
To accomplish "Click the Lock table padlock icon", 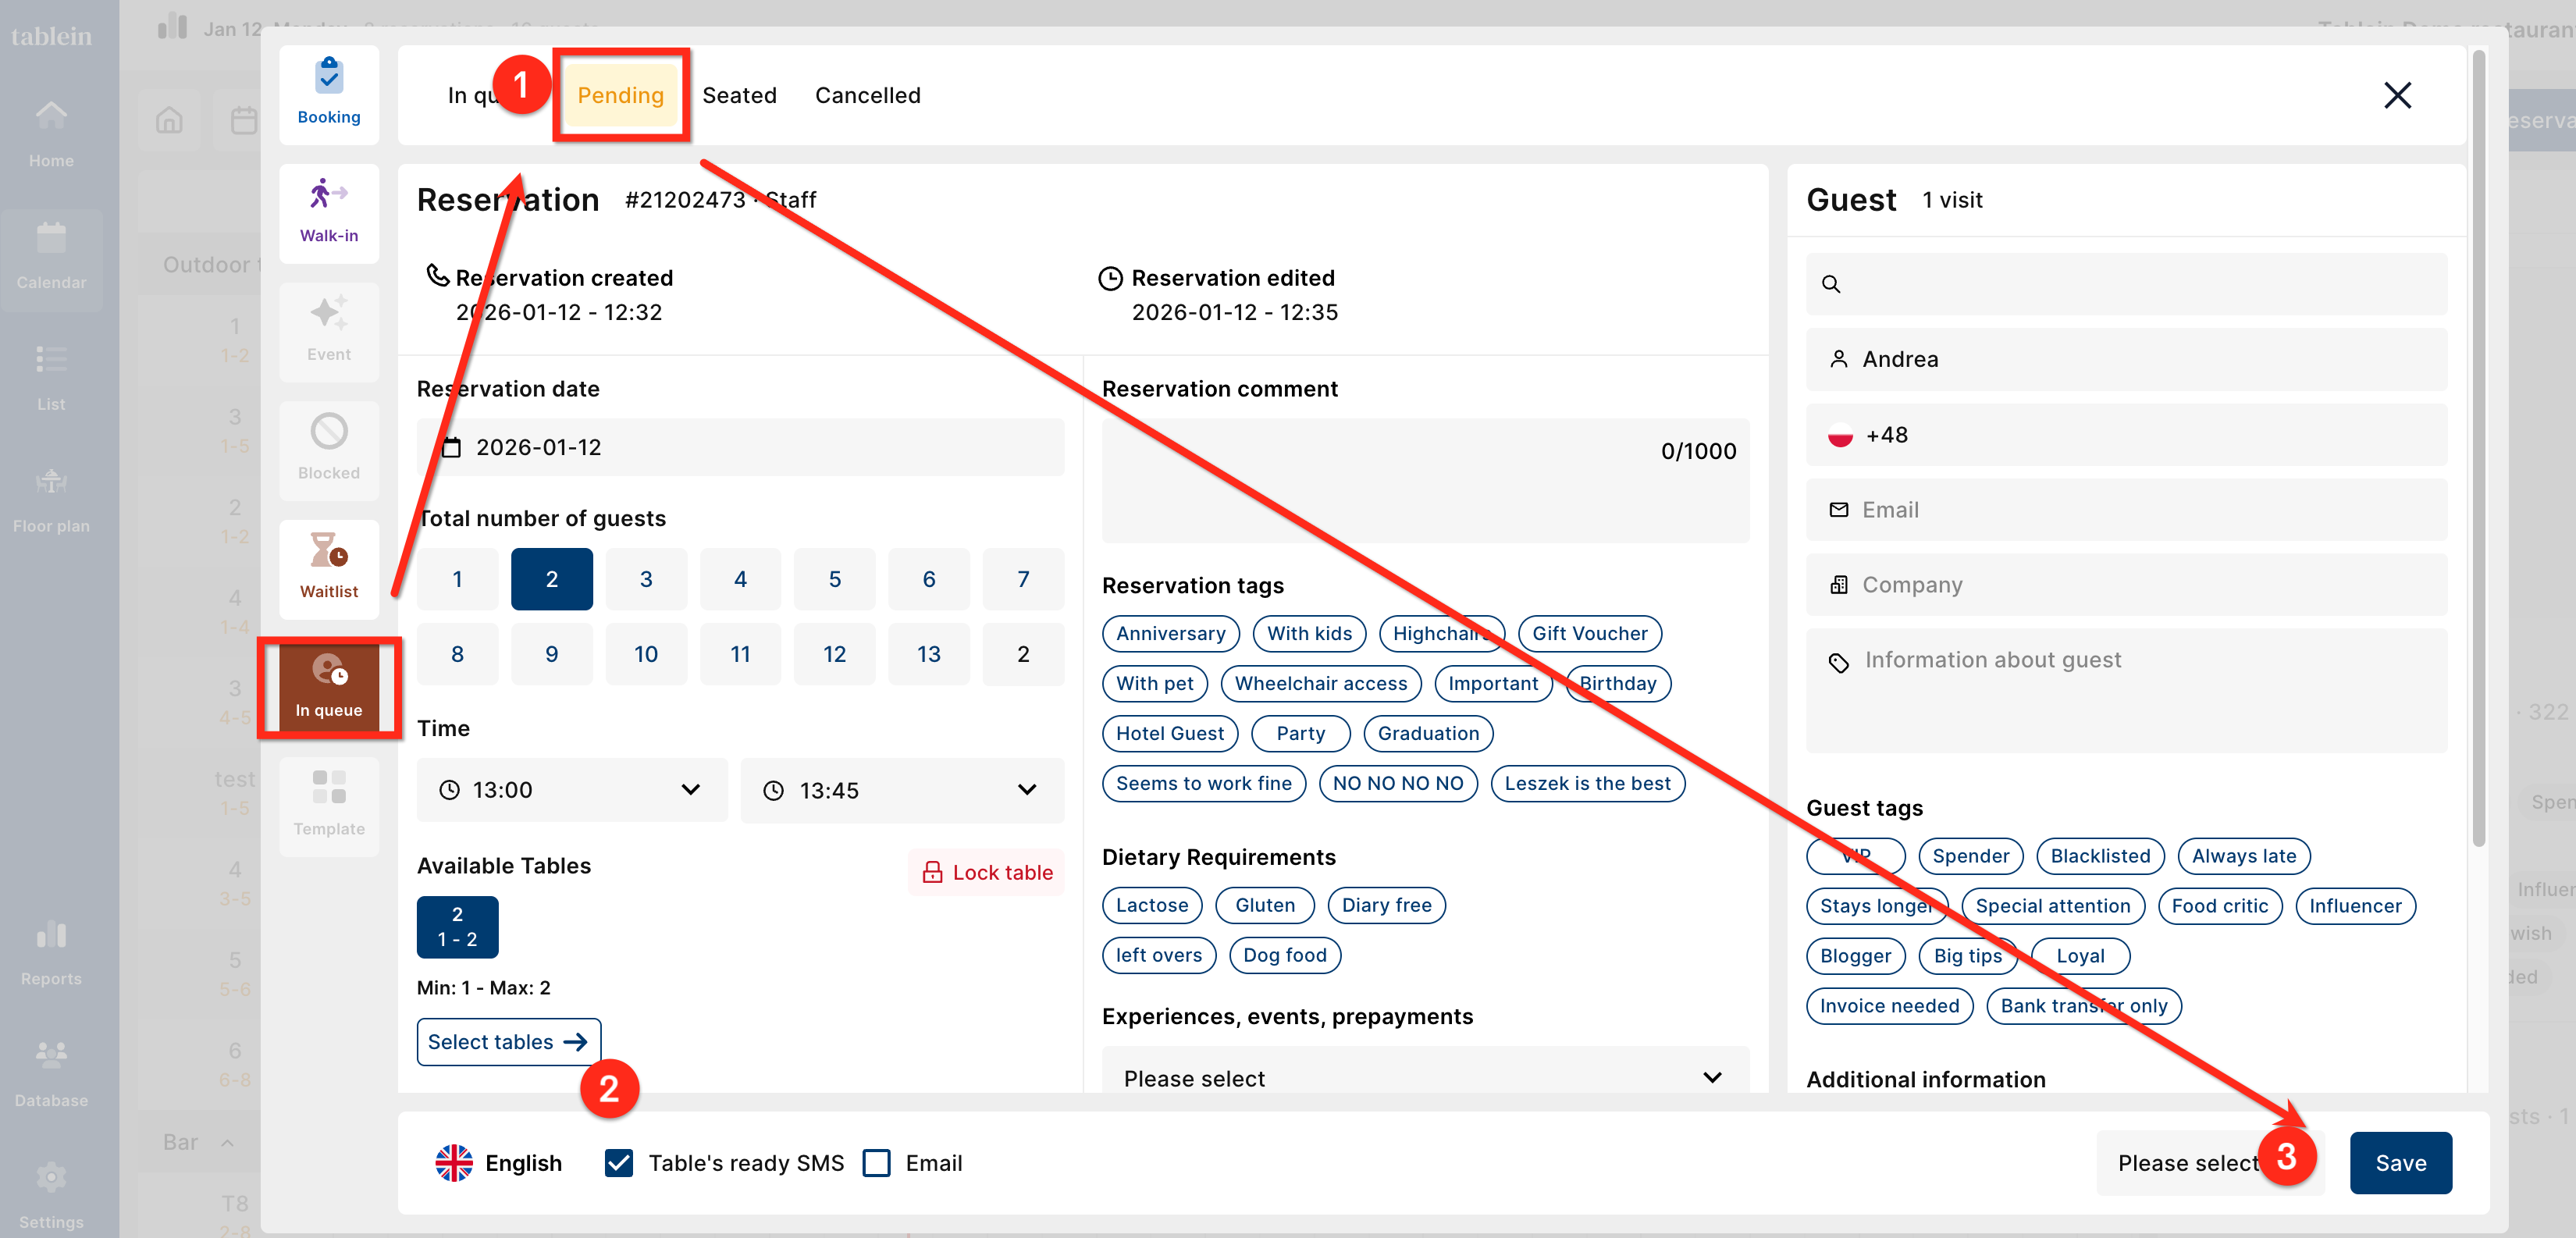I will tap(932, 872).
